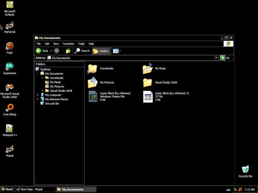Click the My Documents address field
Image resolution: width=258 pixels, height=193 pixels.
131,58
